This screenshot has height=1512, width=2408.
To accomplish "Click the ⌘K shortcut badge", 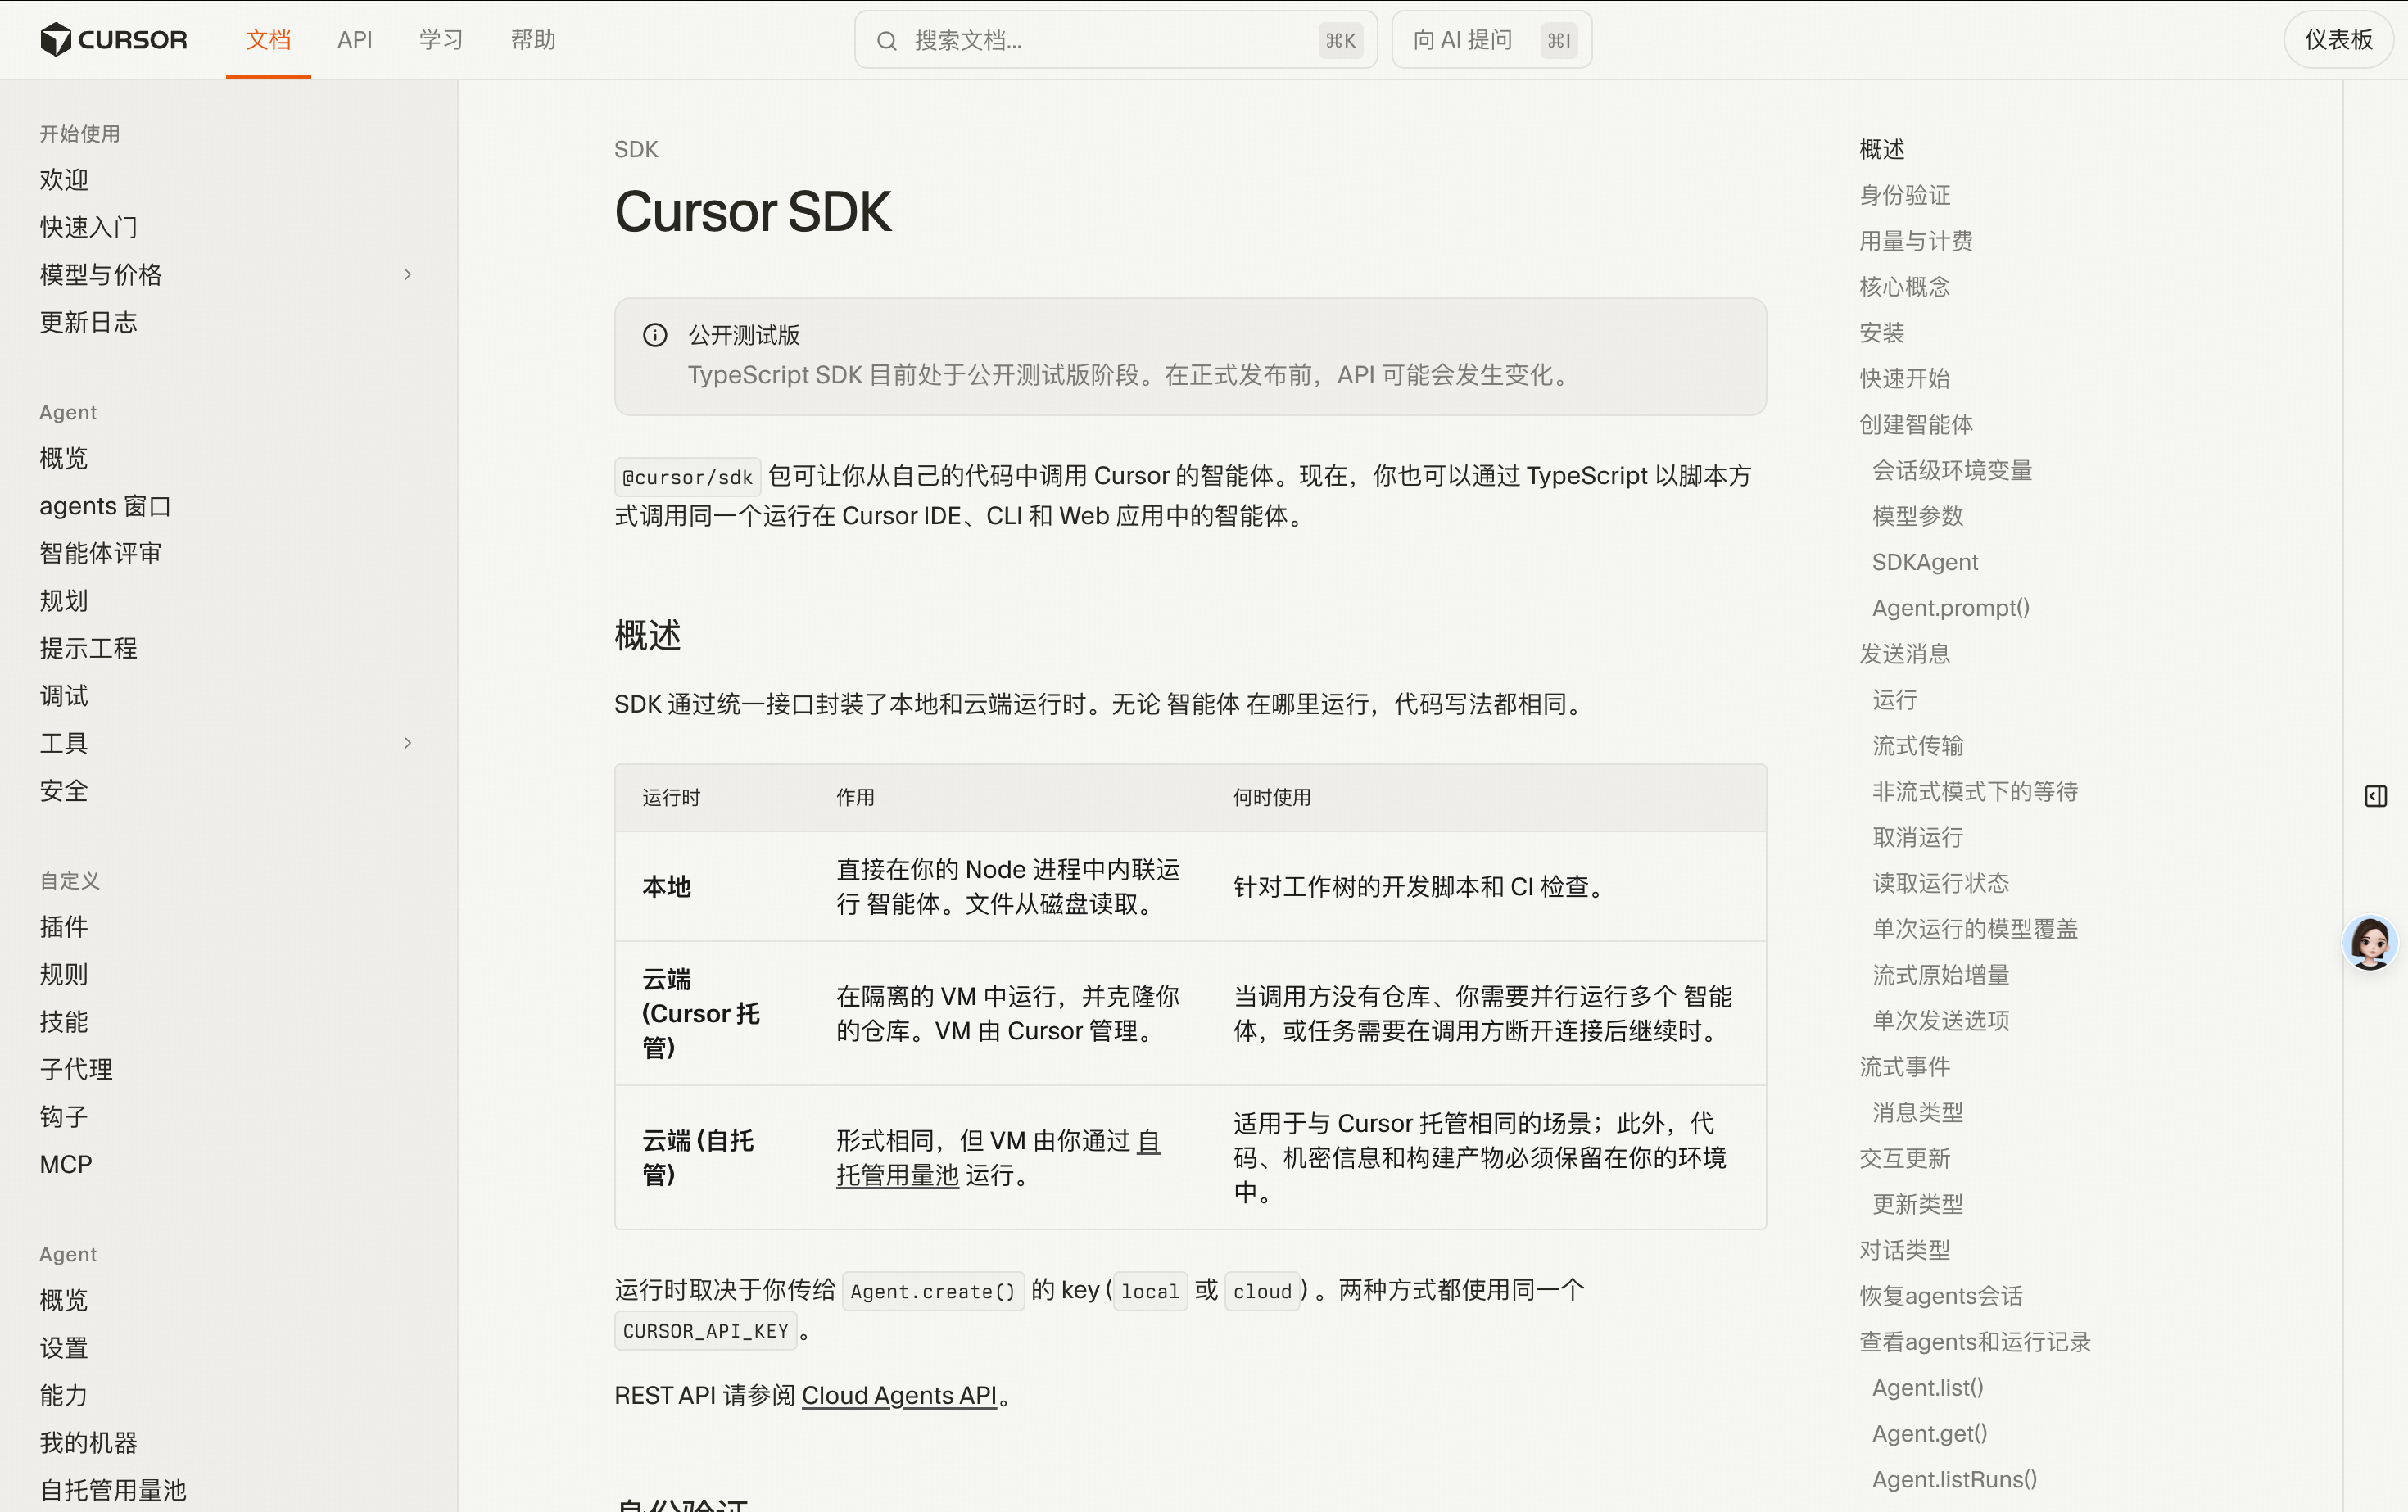I will (1340, 41).
